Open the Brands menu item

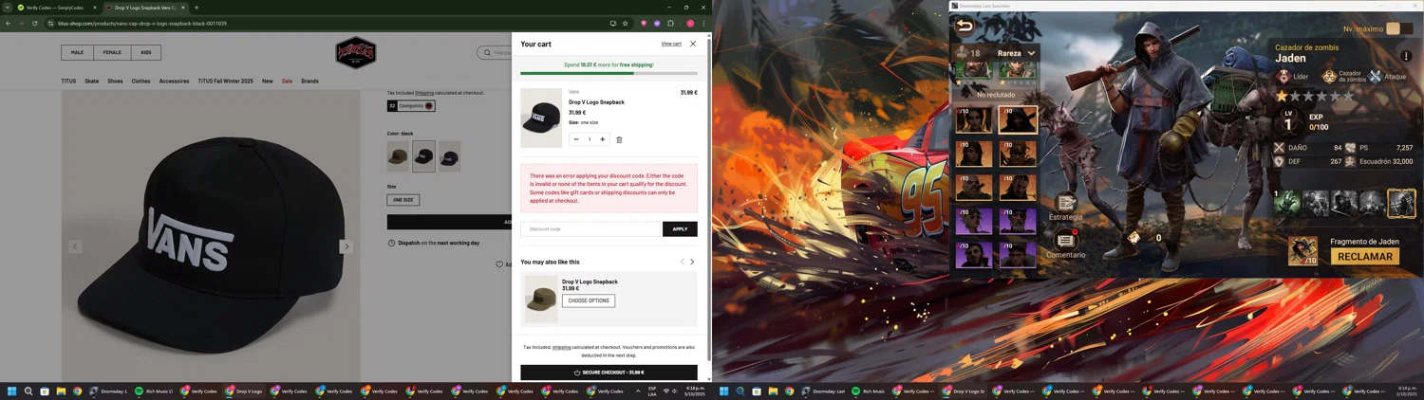pos(309,82)
